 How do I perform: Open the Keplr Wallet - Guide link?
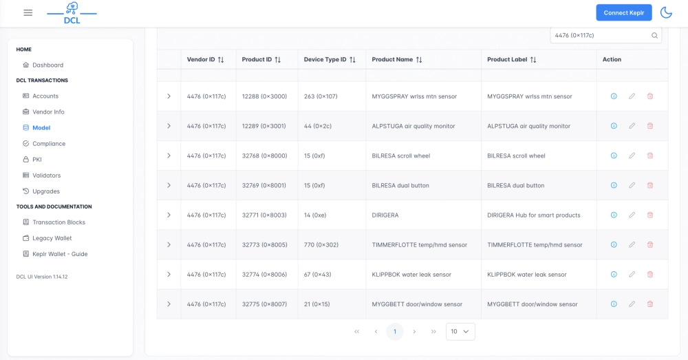(x=60, y=254)
